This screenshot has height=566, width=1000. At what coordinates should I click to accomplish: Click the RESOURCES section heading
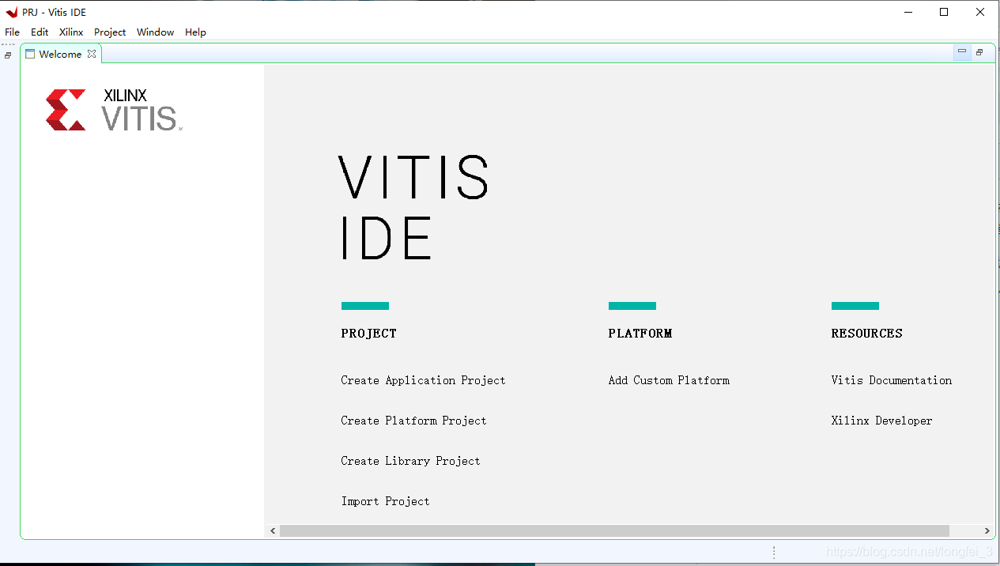(x=866, y=334)
